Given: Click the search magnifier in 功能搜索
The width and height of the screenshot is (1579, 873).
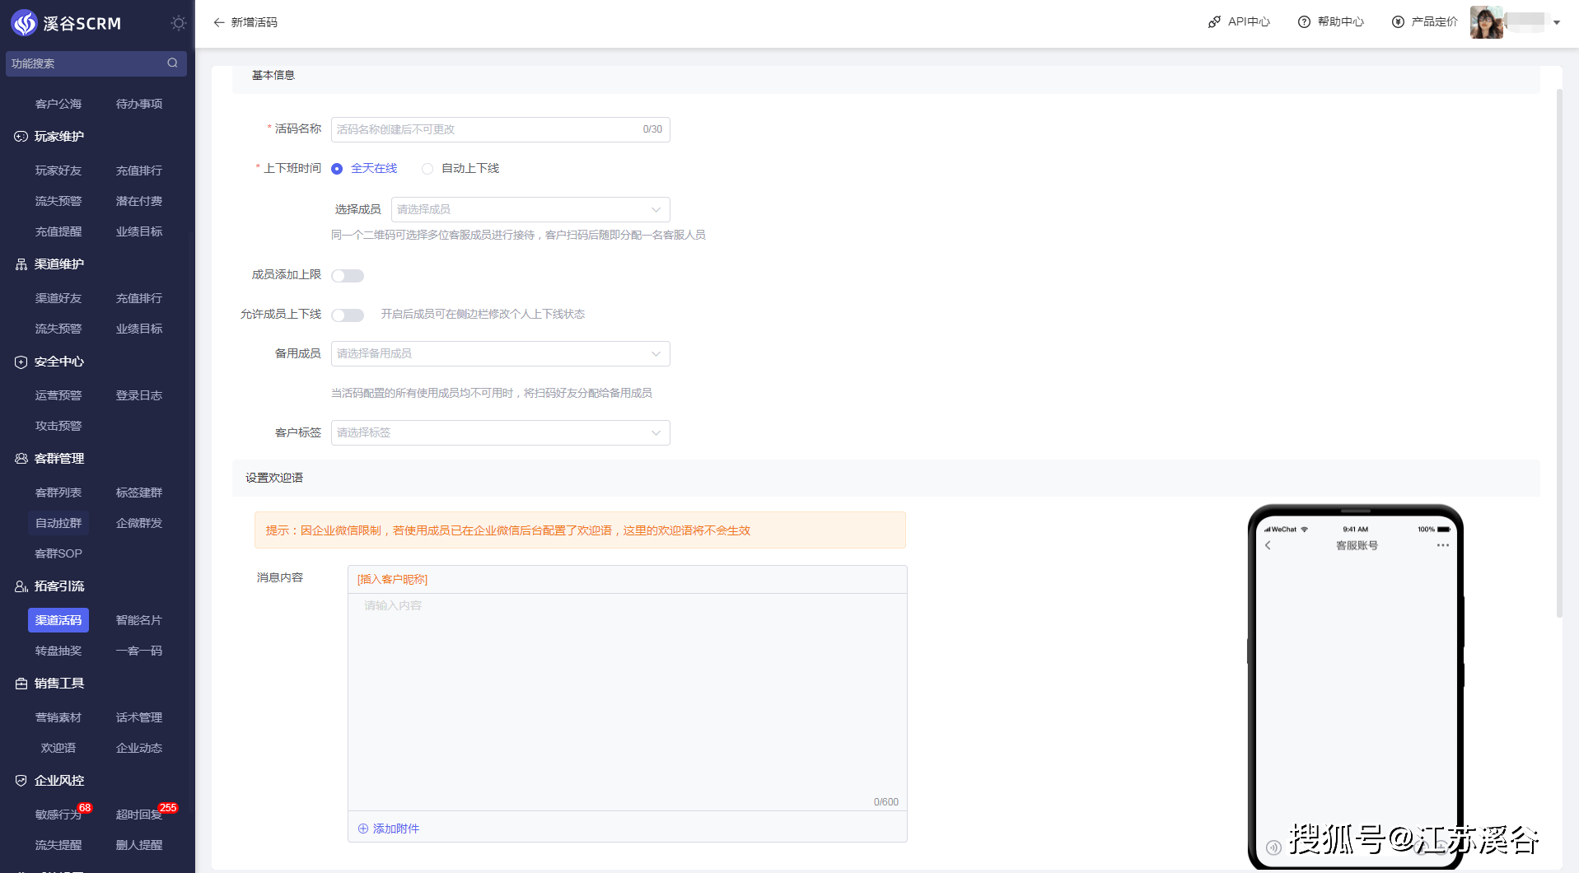Looking at the screenshot, I should pos(172,63).
